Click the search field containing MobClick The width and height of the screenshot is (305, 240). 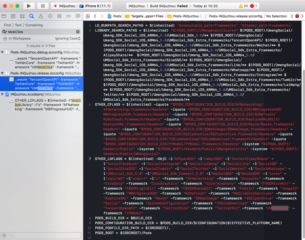(41, 32)
